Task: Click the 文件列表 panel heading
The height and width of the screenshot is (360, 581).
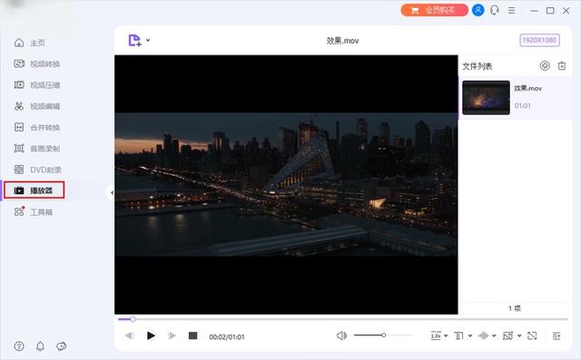Action: (x=478, y=66)
